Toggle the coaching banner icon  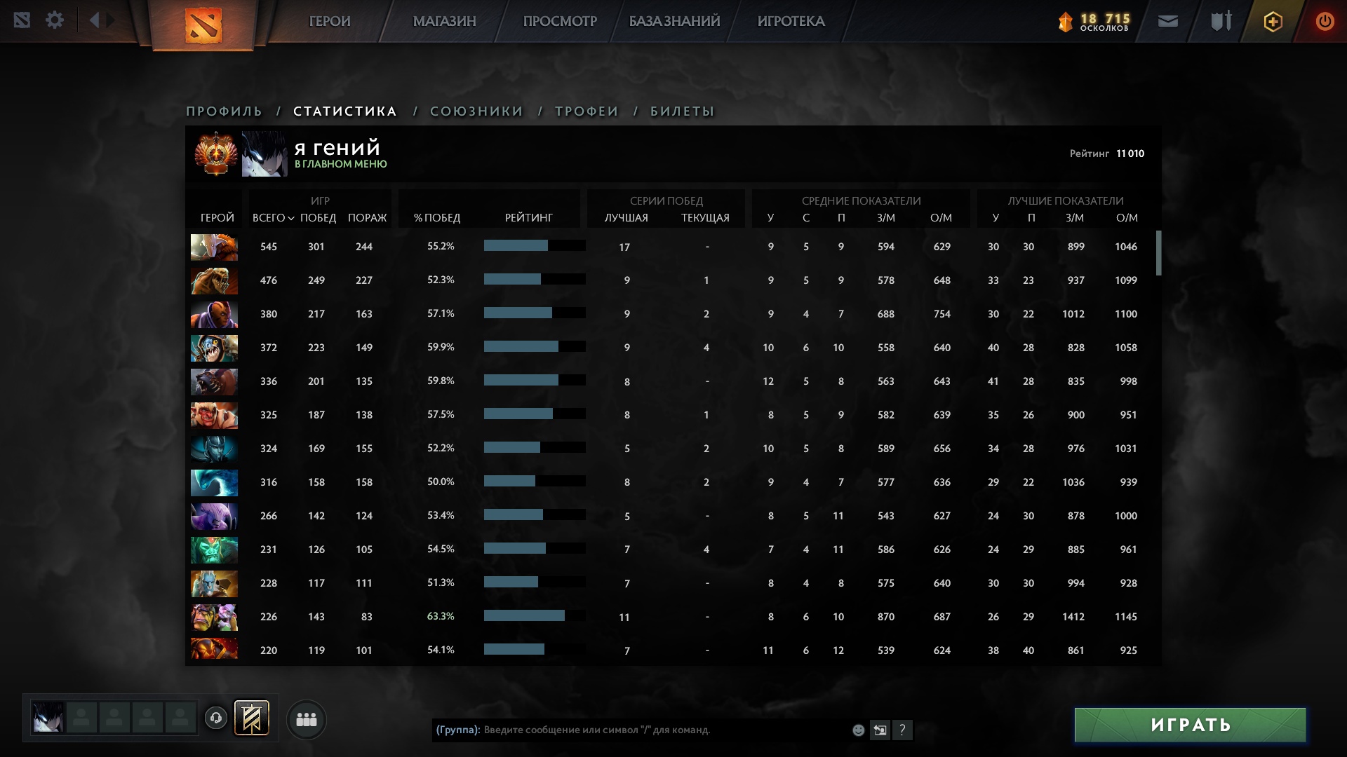coord(251,718)
